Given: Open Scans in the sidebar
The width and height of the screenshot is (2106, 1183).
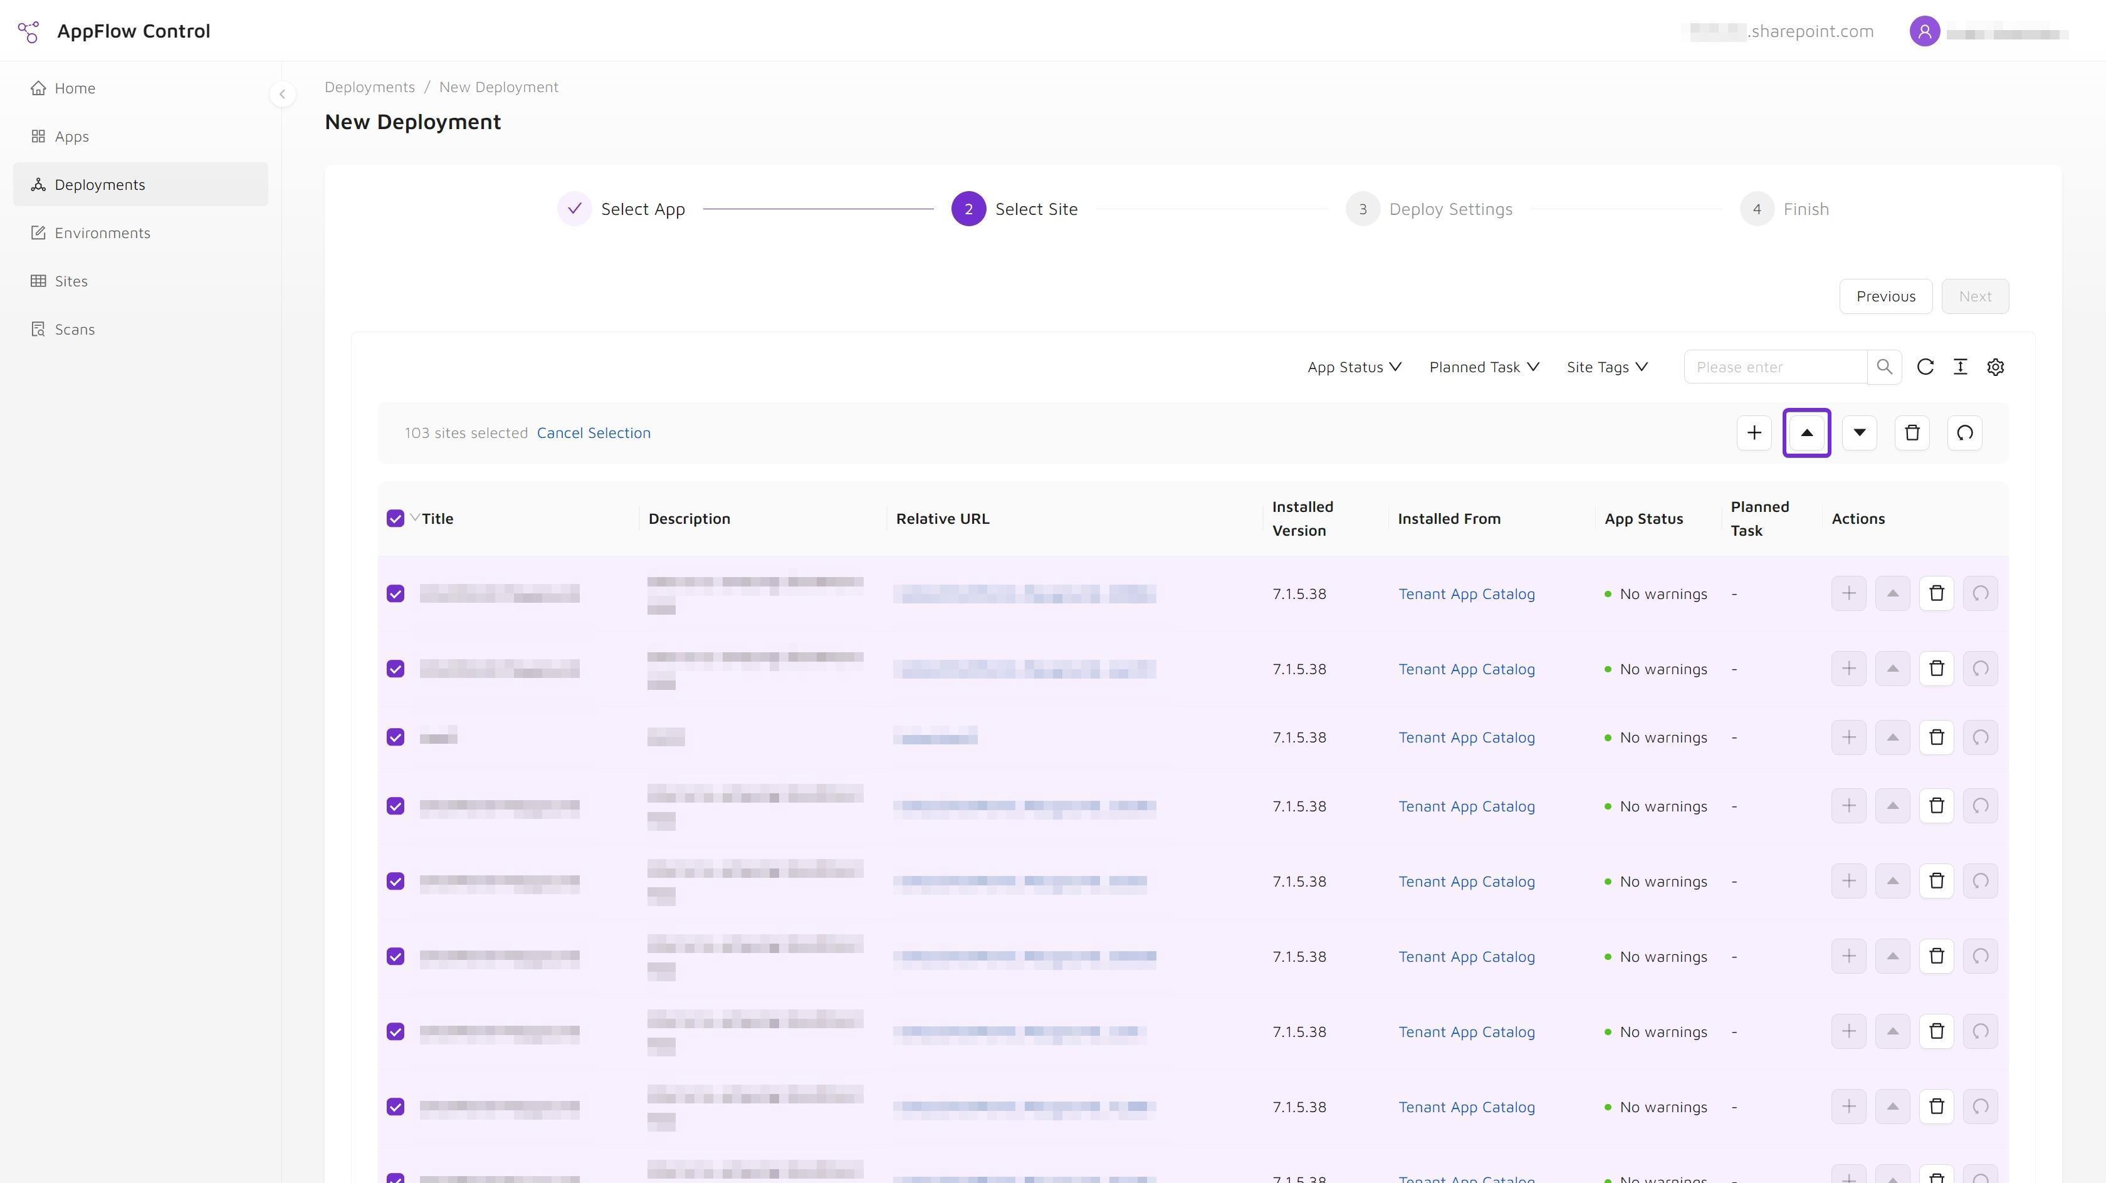Looking at the screenshot, I should pyautogui.click(x=140, y=330).
